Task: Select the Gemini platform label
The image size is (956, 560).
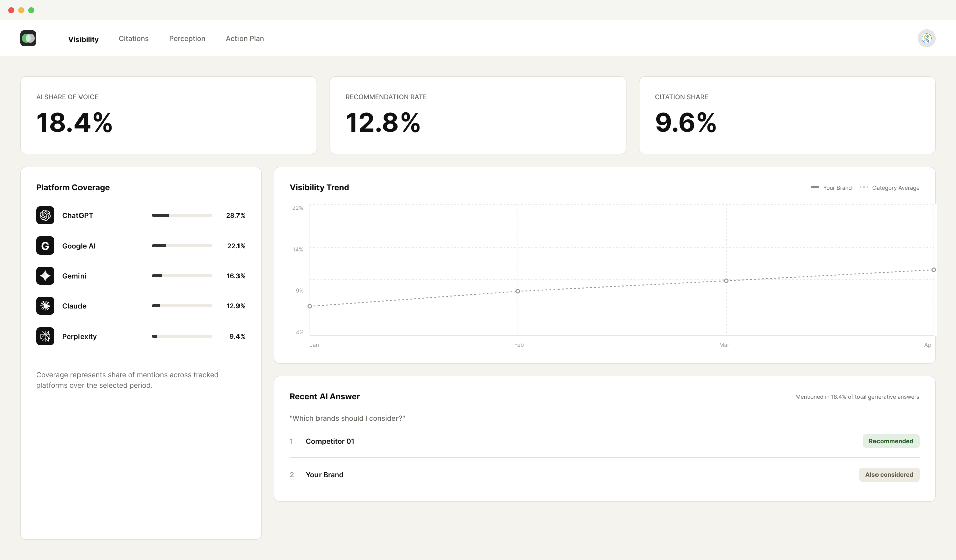Action: (74, 276)
